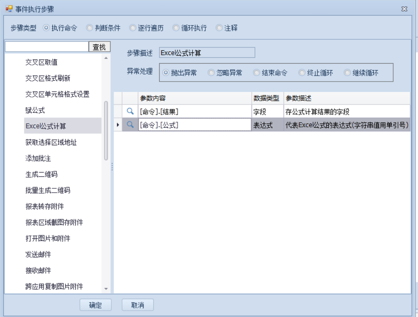
Task: Choose 结束命令 exception handling
Action: (x=257, y=73)
